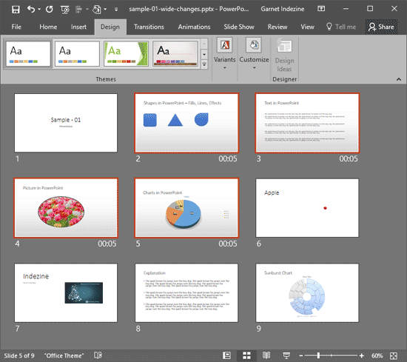Switch to the View tab
The height and width of the screenshot is (362, 407).
[x=307, y=27]
